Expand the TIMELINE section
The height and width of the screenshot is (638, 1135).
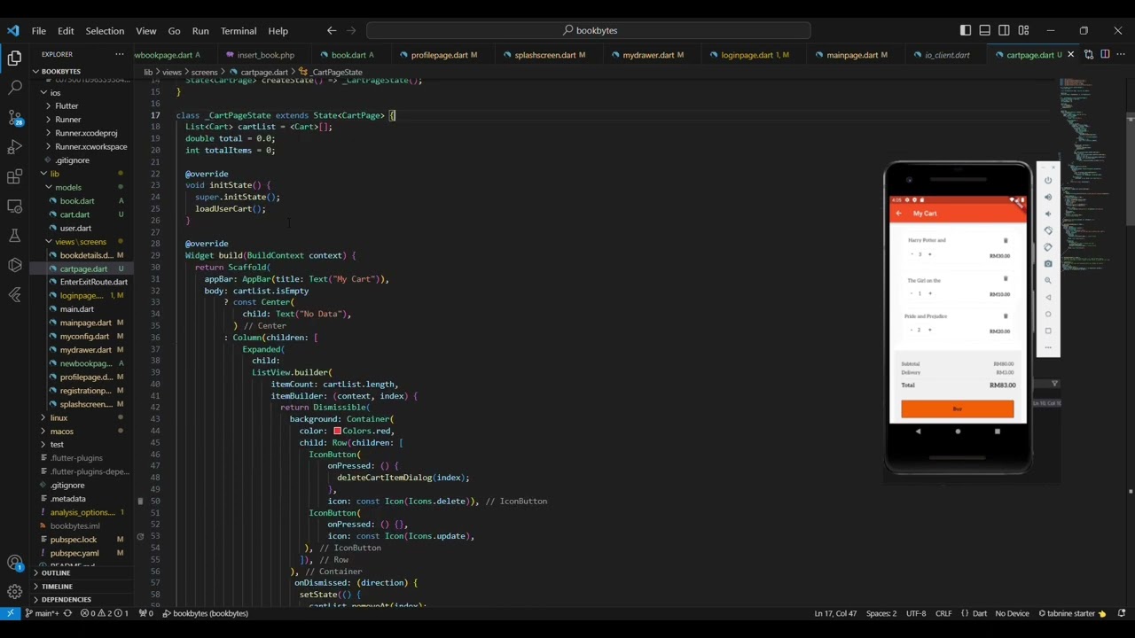click(82, 587)
